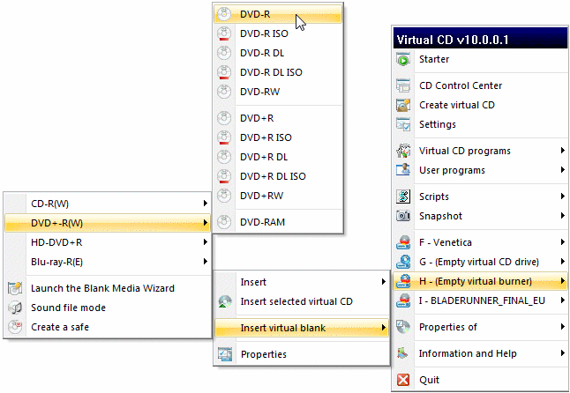The height and width of the screenshot is (393, 570).
Task: Click the Create virtual CD icon
Action: [403, 106]
